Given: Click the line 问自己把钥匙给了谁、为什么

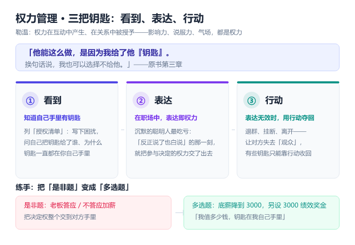Looking at the screenshot, I should tap(63, 142).
